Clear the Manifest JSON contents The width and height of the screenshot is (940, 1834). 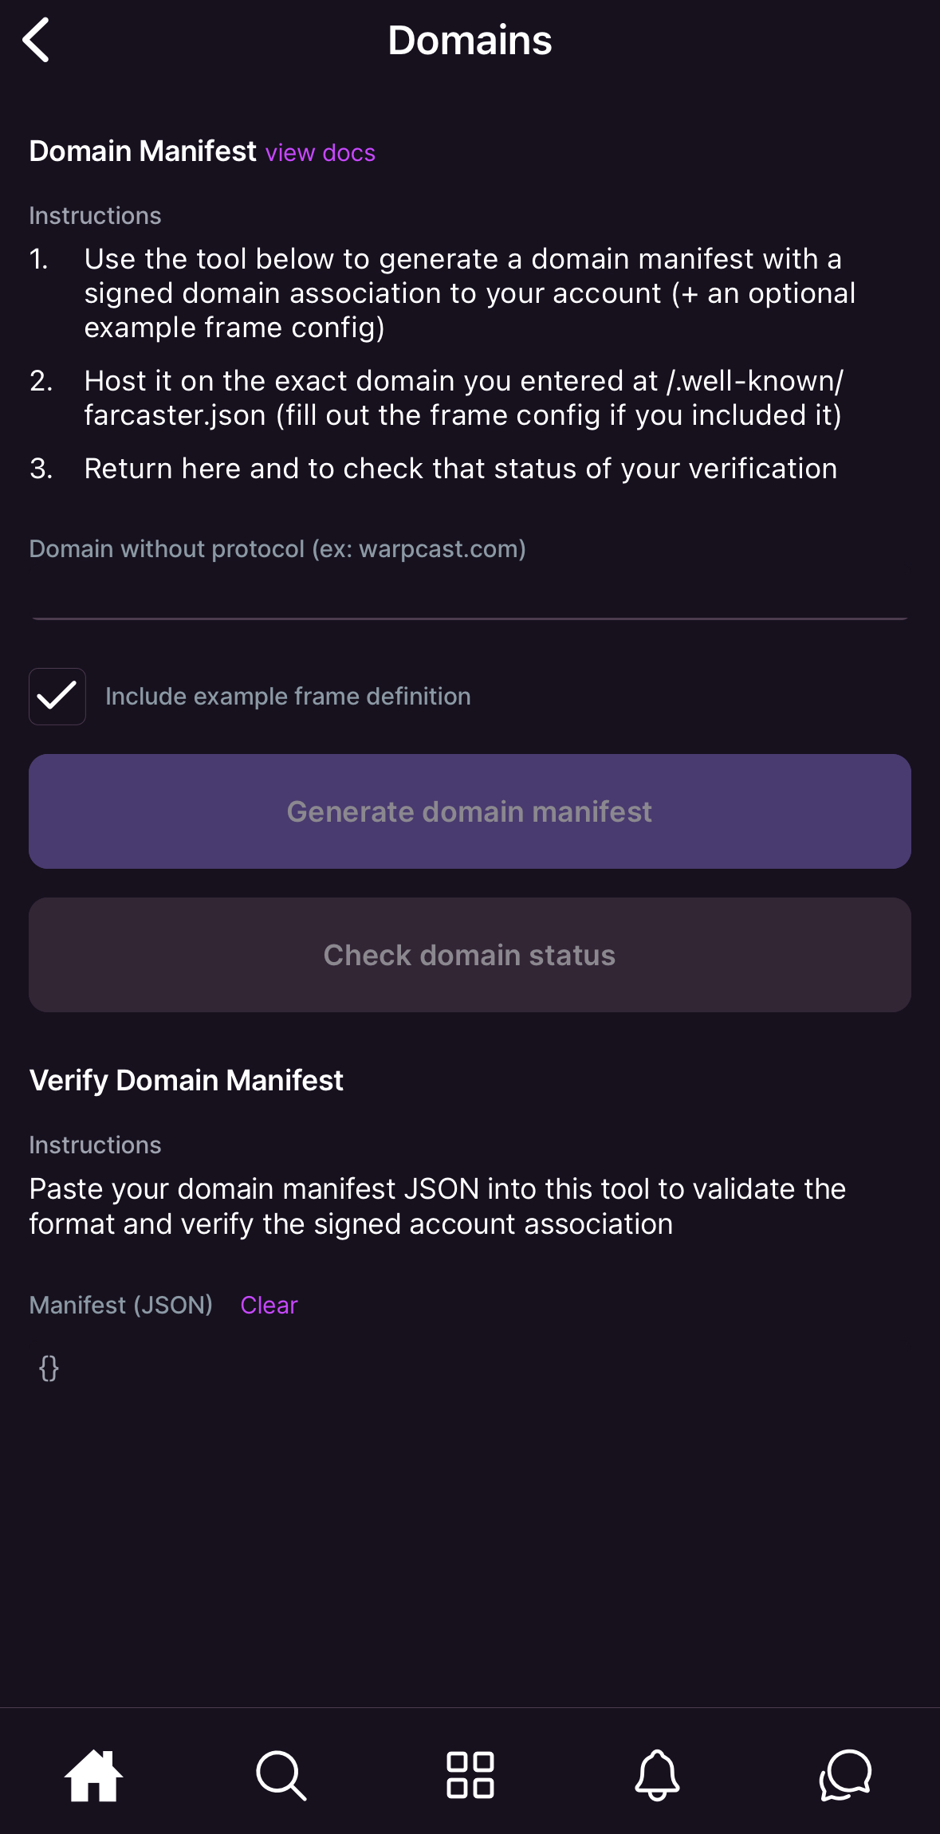[x=269, y=1306]
